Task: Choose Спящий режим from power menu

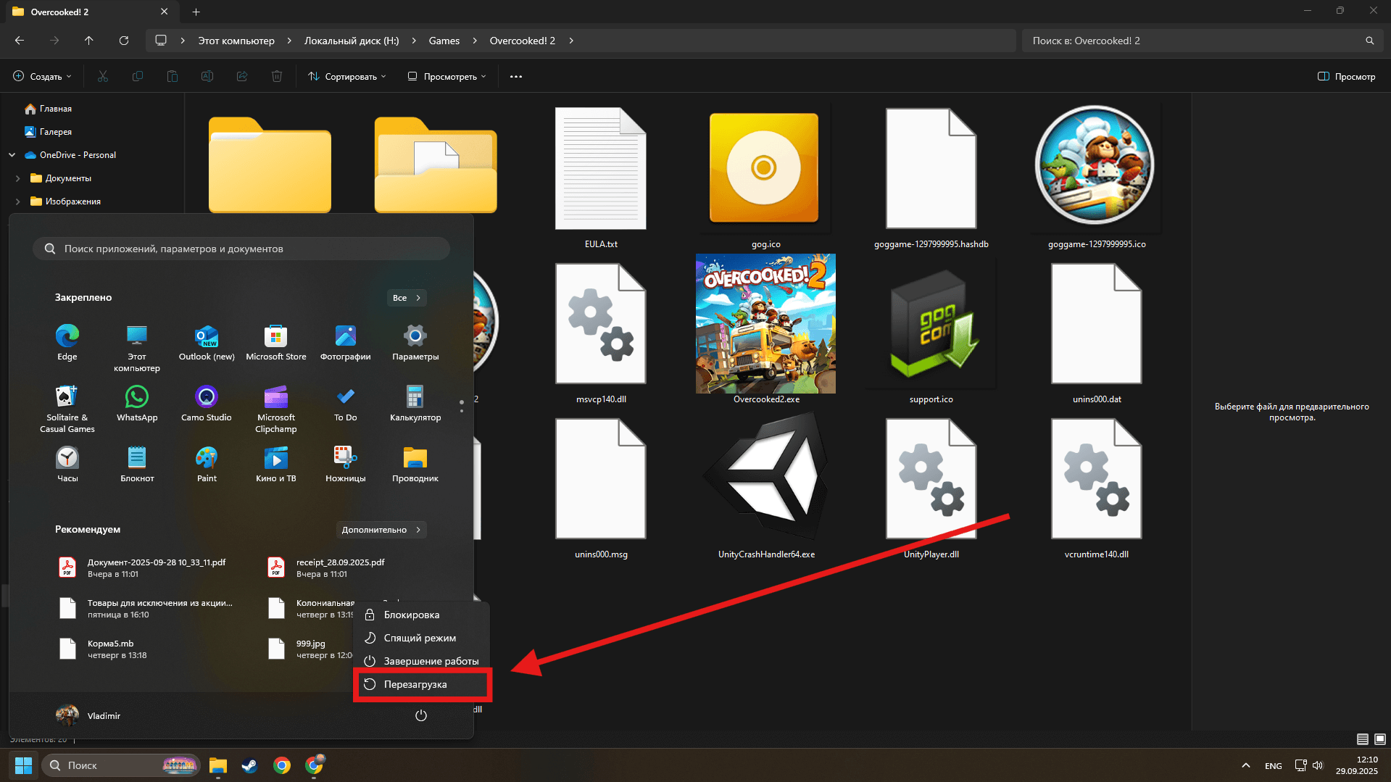Action: pos(420,638)
